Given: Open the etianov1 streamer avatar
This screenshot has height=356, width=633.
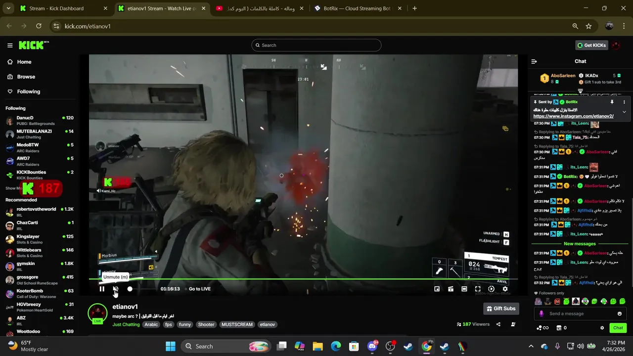Looking at the screenshot, I should coord(97,313).
